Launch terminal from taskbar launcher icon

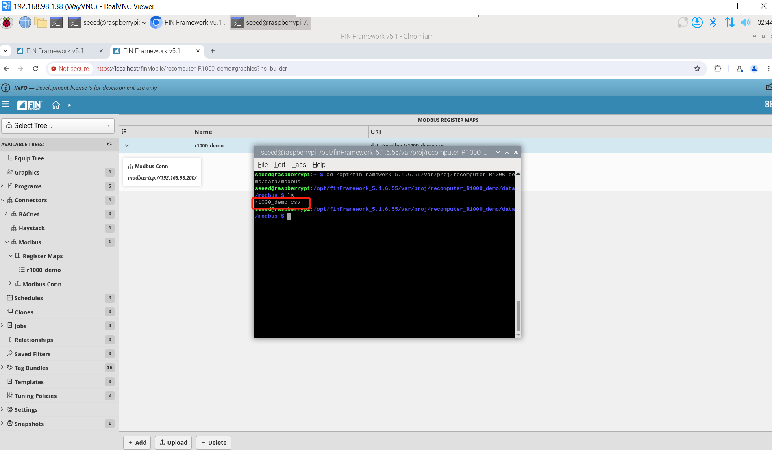(56, 23)
